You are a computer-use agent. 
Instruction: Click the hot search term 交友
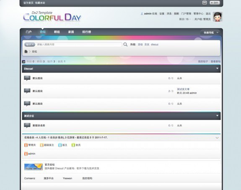[147, 45]
